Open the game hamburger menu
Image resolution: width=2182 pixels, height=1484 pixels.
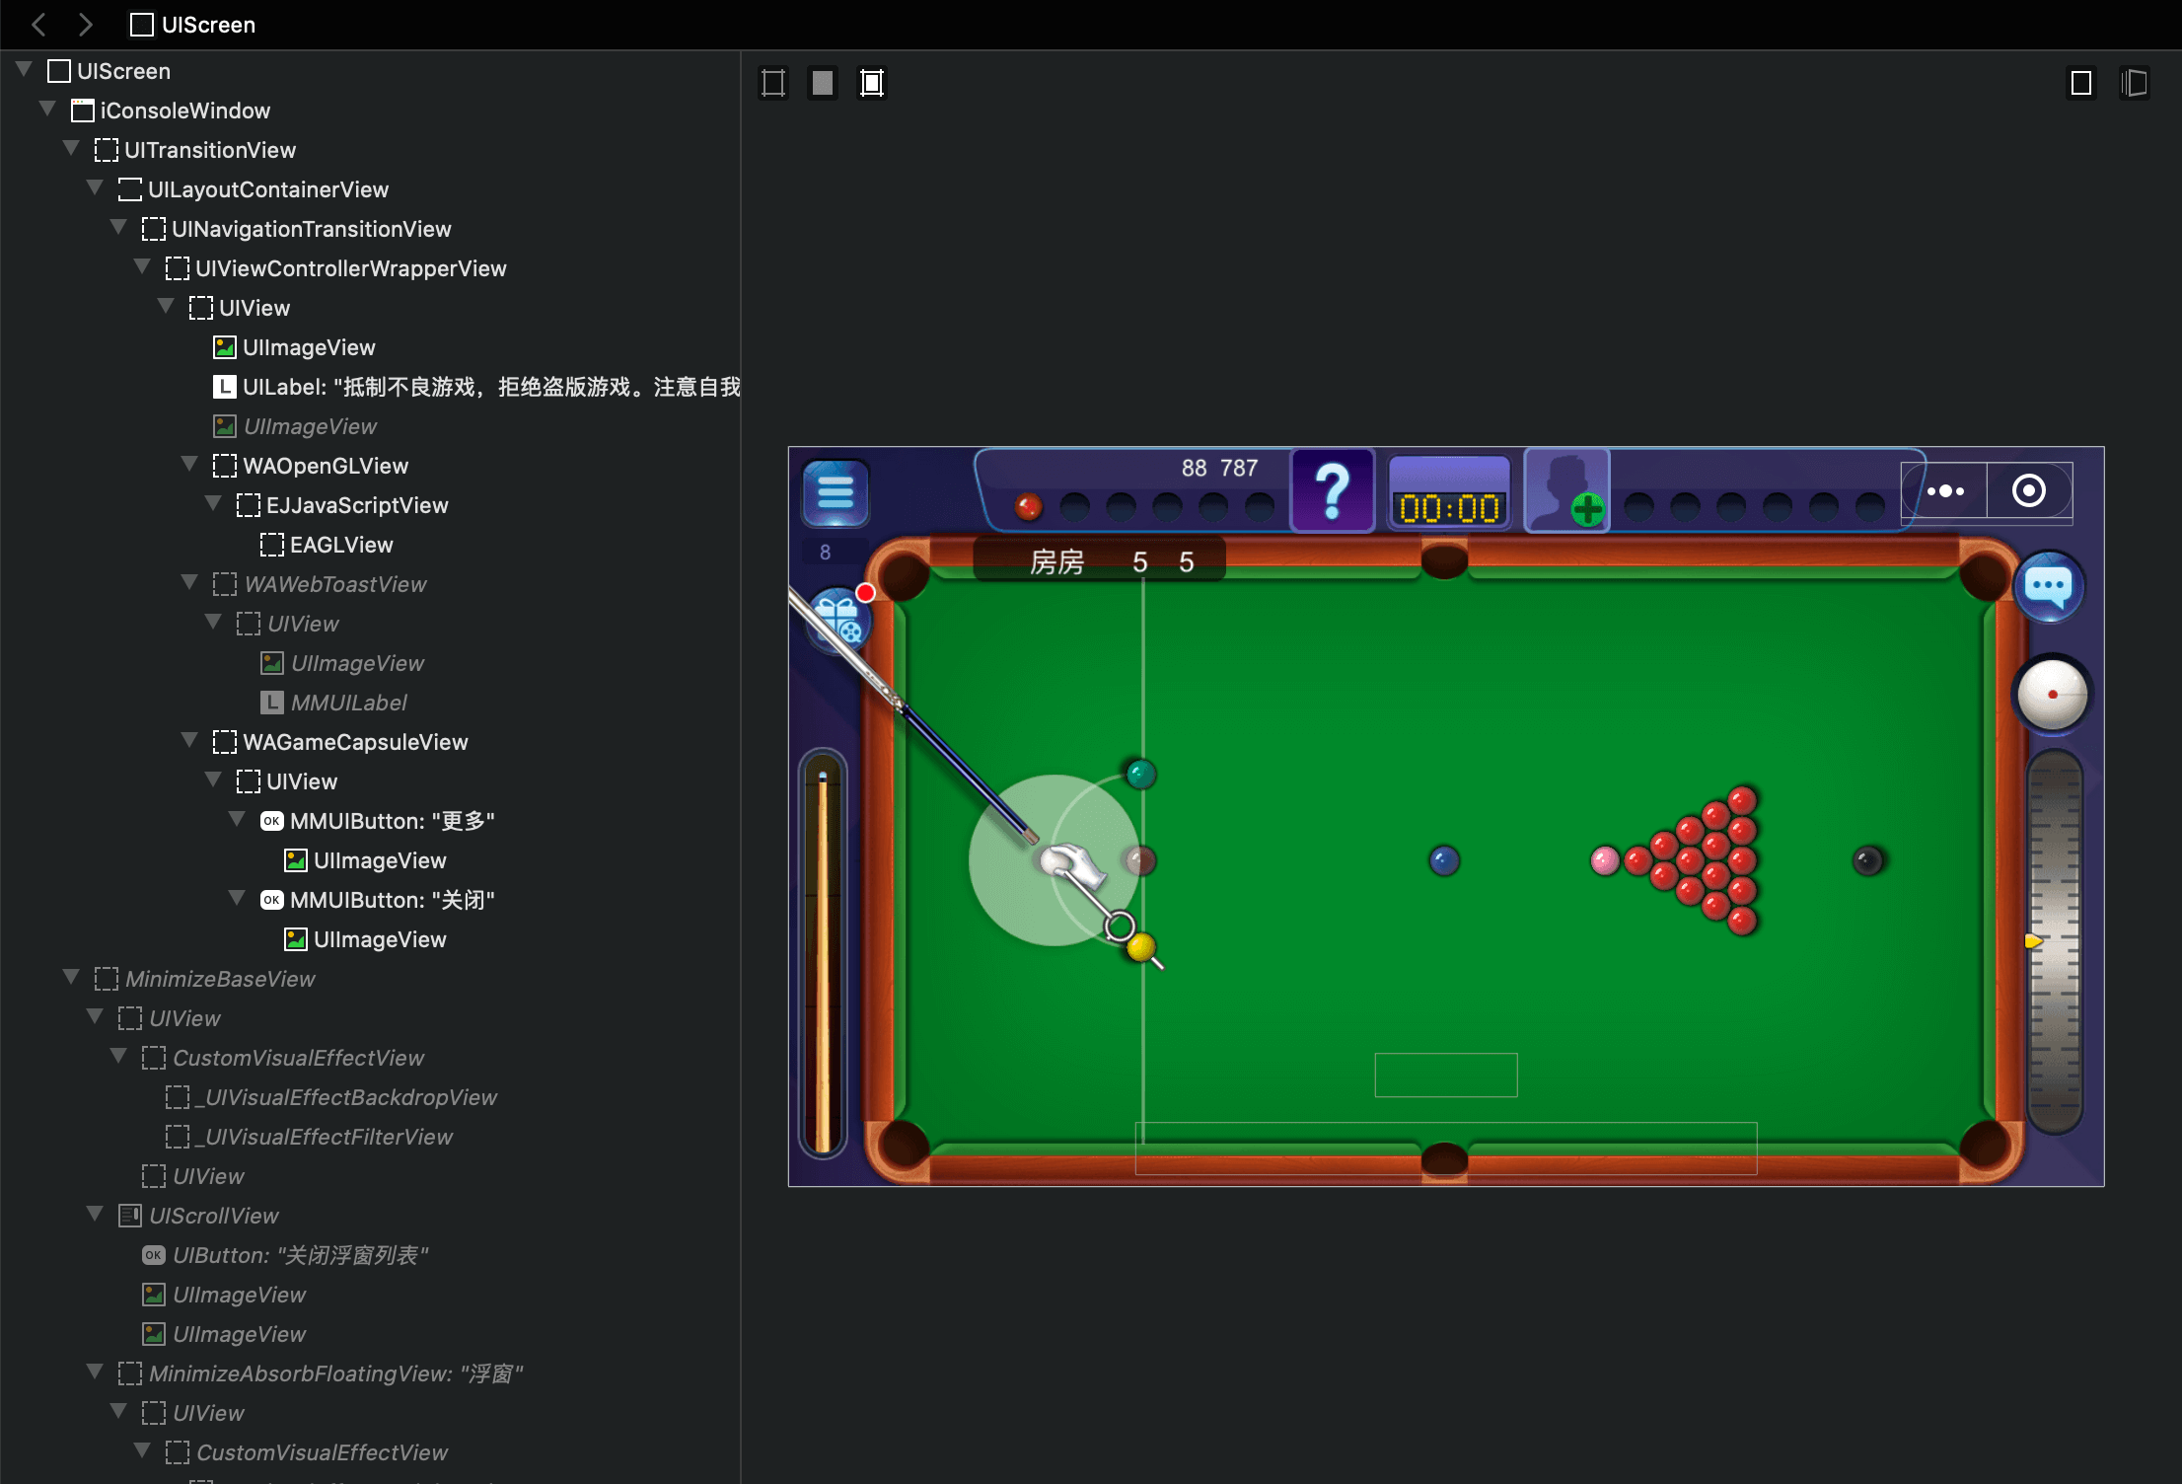click(x=836, y=491)
